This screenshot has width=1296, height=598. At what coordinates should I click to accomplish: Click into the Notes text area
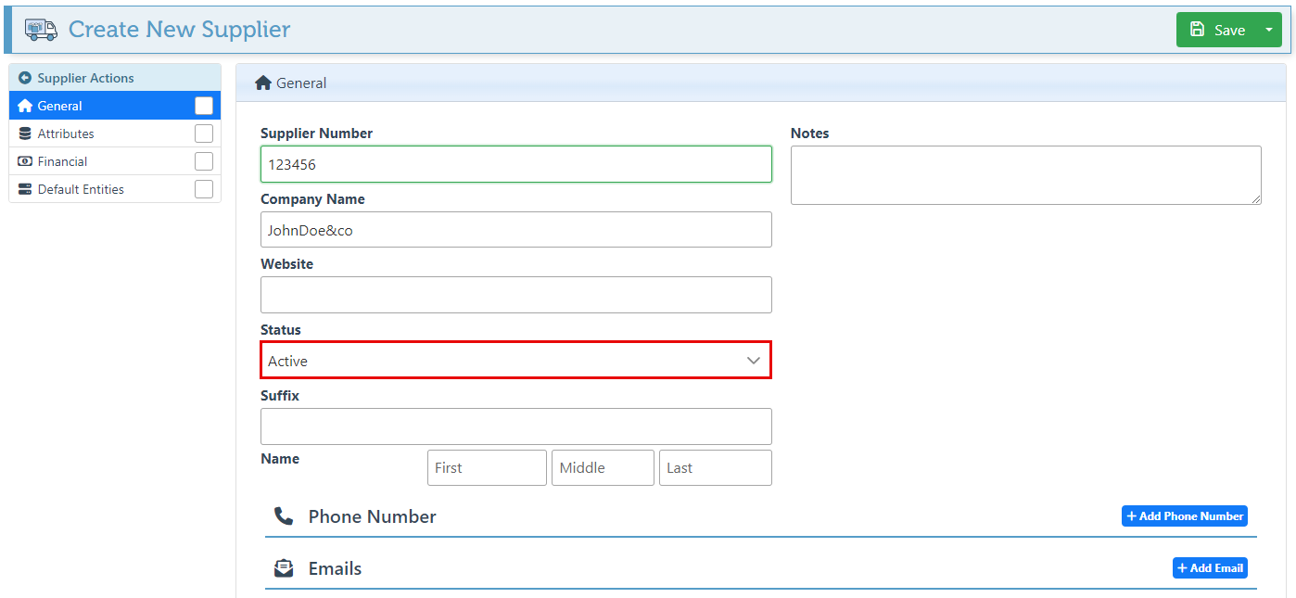pos(1025,175)
